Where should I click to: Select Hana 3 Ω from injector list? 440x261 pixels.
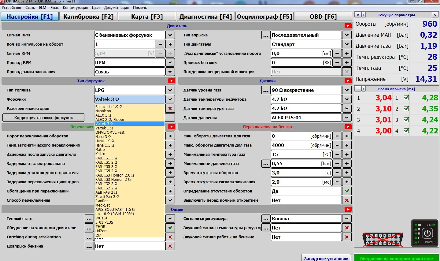coord(103,137)
